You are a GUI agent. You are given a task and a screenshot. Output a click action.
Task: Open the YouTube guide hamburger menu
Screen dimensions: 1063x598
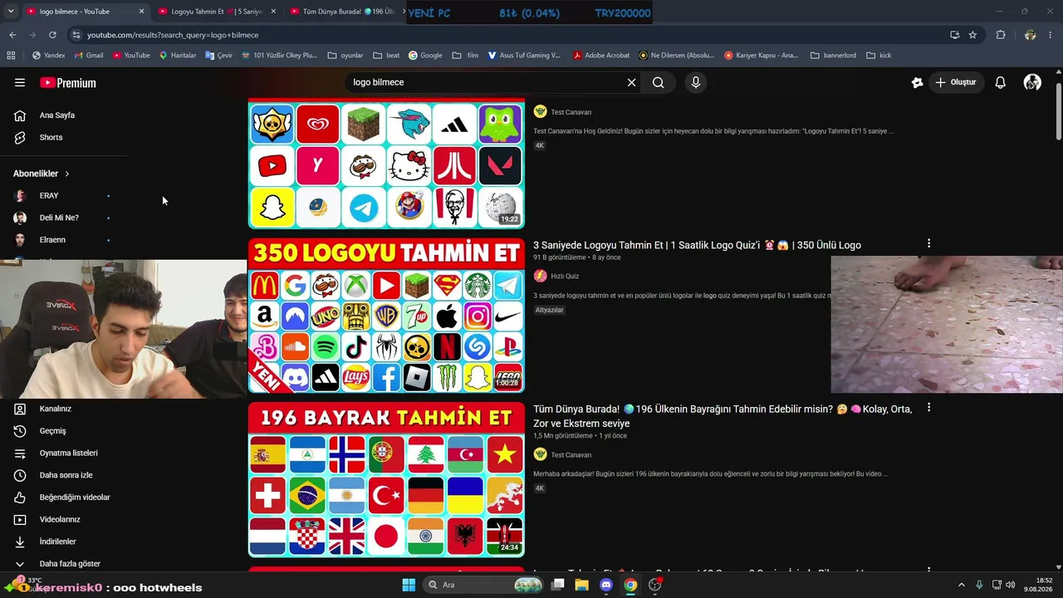click(20, 82)
